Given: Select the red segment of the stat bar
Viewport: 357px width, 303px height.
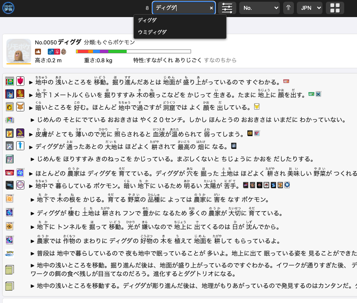Looking at the screenshot, I should point(83,52).
